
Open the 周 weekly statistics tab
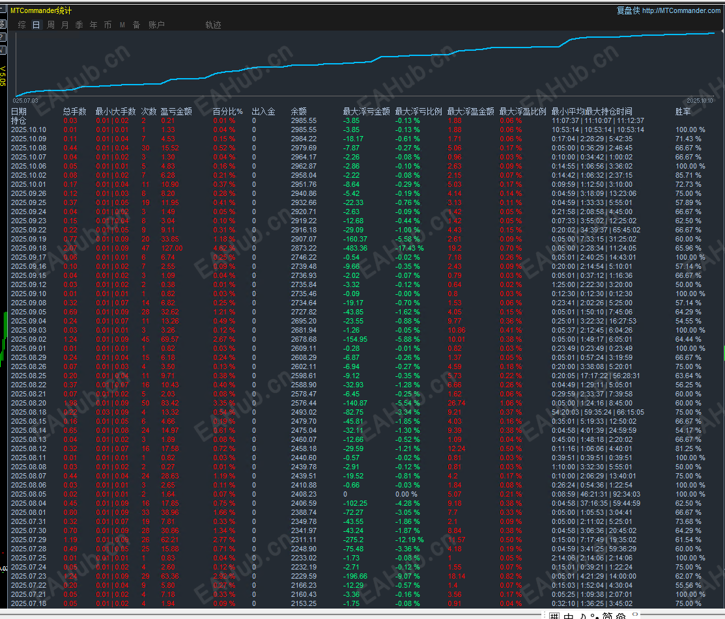(x=51, y=25)
